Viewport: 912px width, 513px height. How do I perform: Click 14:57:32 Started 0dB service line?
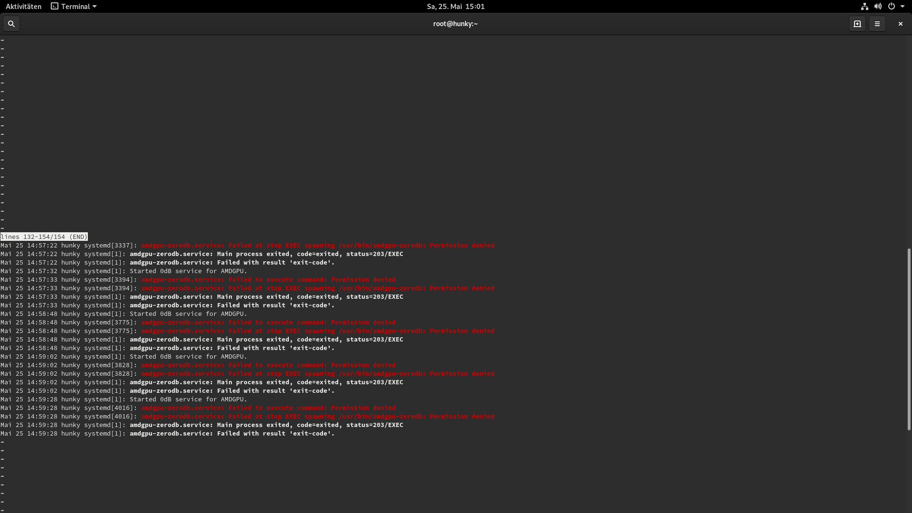188,271
